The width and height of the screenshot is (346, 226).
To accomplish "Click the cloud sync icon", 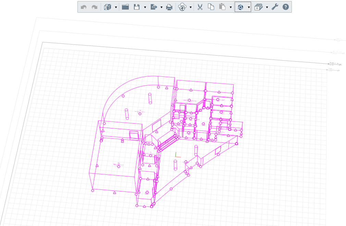I will click(182, 7).
